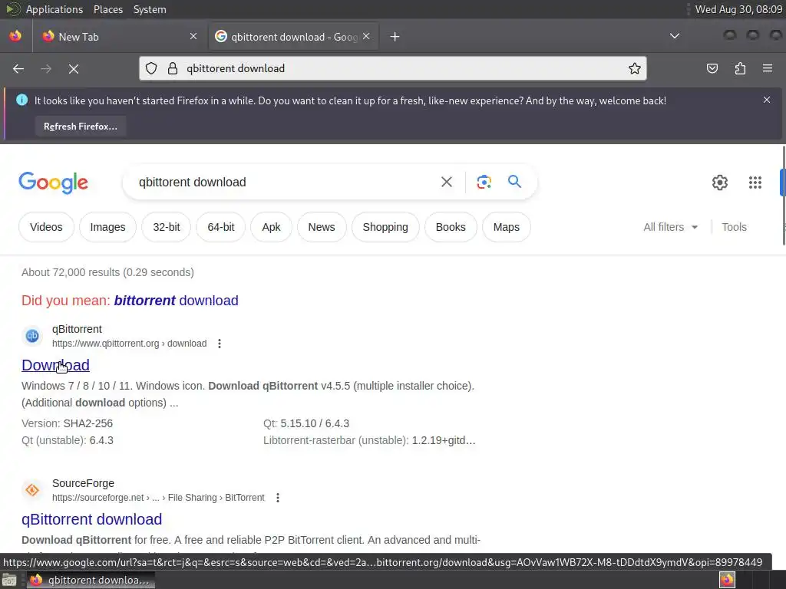786x589 pixels.
Task: Apply the Apk search chip
Action: [x=271, y=227]
